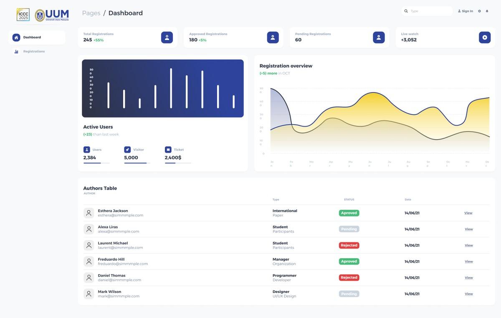
Task: Click Esthera Jackson's avatar icon
Action: [89, 213]
